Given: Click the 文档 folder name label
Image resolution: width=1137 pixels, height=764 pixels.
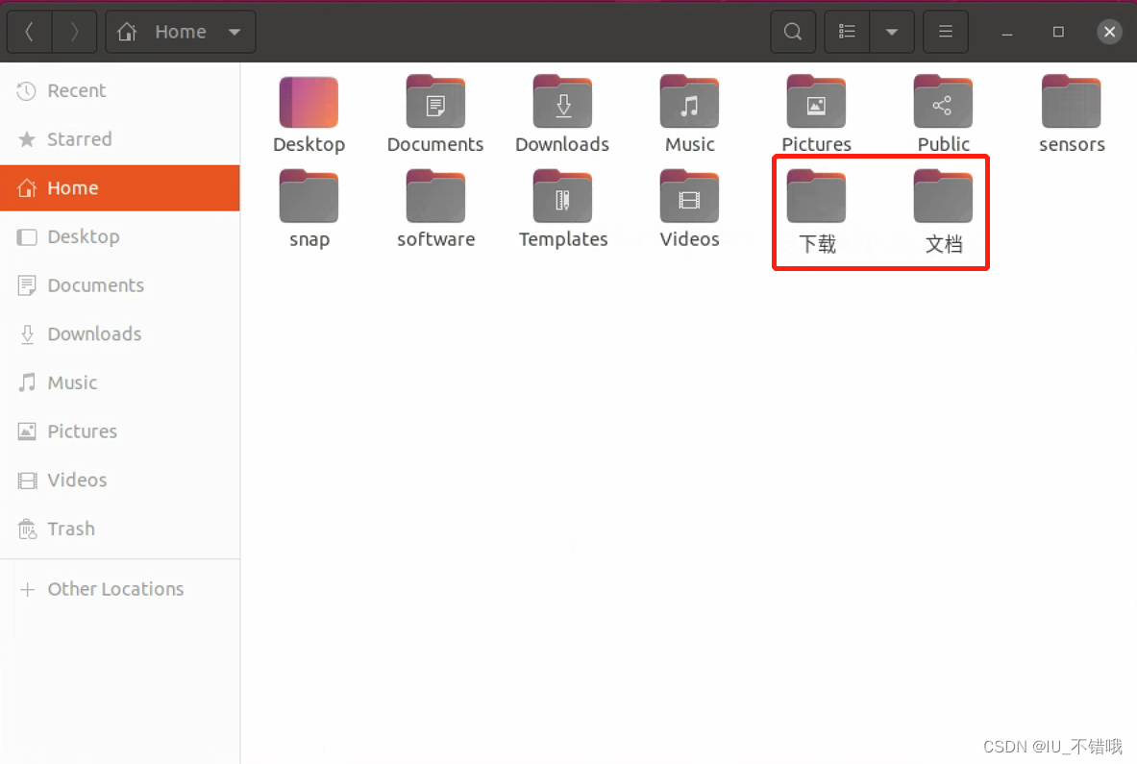Looking at the screenshot, I should tap(944, 244).
